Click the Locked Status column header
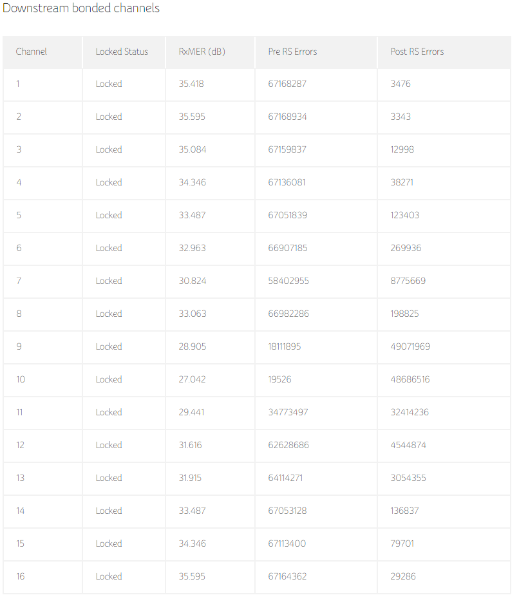Screen dimensions: 519x604 (122, 52)
